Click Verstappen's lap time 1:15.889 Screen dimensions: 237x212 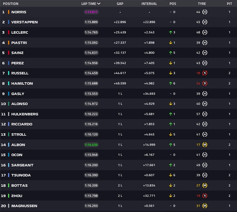(91, 22)
